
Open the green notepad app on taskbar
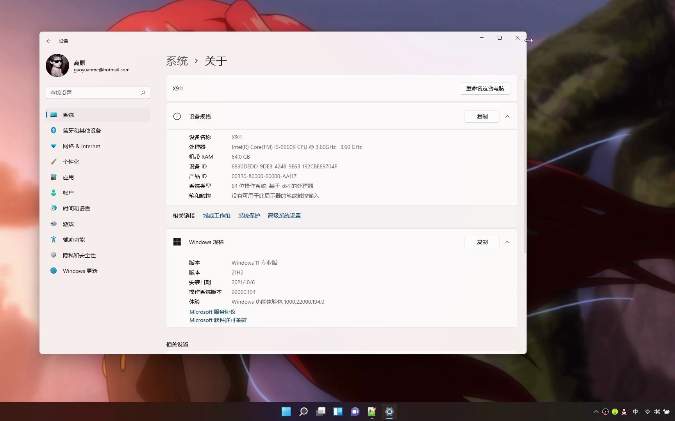tap(372, 412)
